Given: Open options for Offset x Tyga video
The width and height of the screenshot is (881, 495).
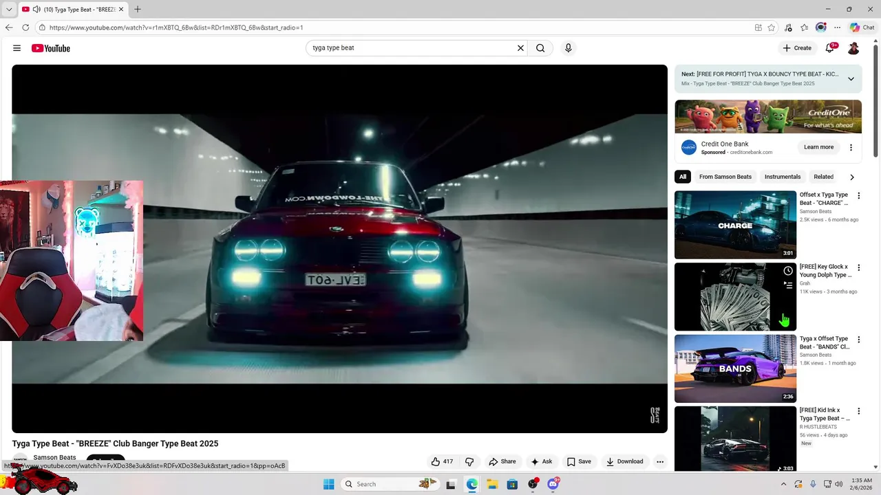Looking at the screenshot, I should click(x=858, y=195).
